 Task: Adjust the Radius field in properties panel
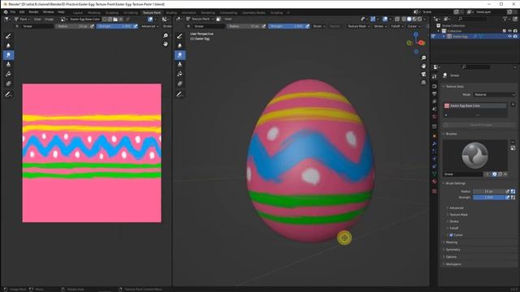click(x=488, y=191)
